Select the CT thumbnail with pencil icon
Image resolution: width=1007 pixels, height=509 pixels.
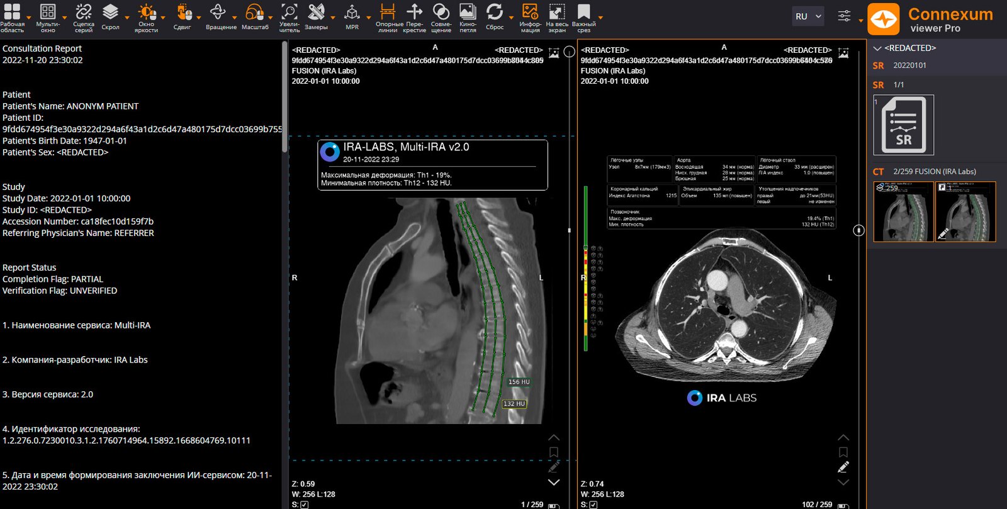[965, 211]
